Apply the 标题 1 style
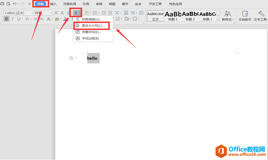Viewport: 268px width, 160px height. click(x=173, y=16)
